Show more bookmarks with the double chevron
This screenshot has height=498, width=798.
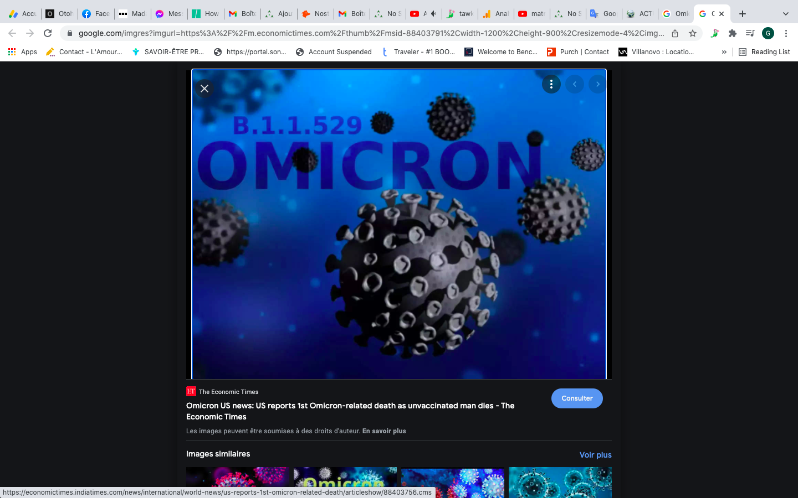[x=724, y=52]
